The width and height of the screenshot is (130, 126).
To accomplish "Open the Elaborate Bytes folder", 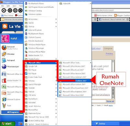I will [x=41, y=113].
